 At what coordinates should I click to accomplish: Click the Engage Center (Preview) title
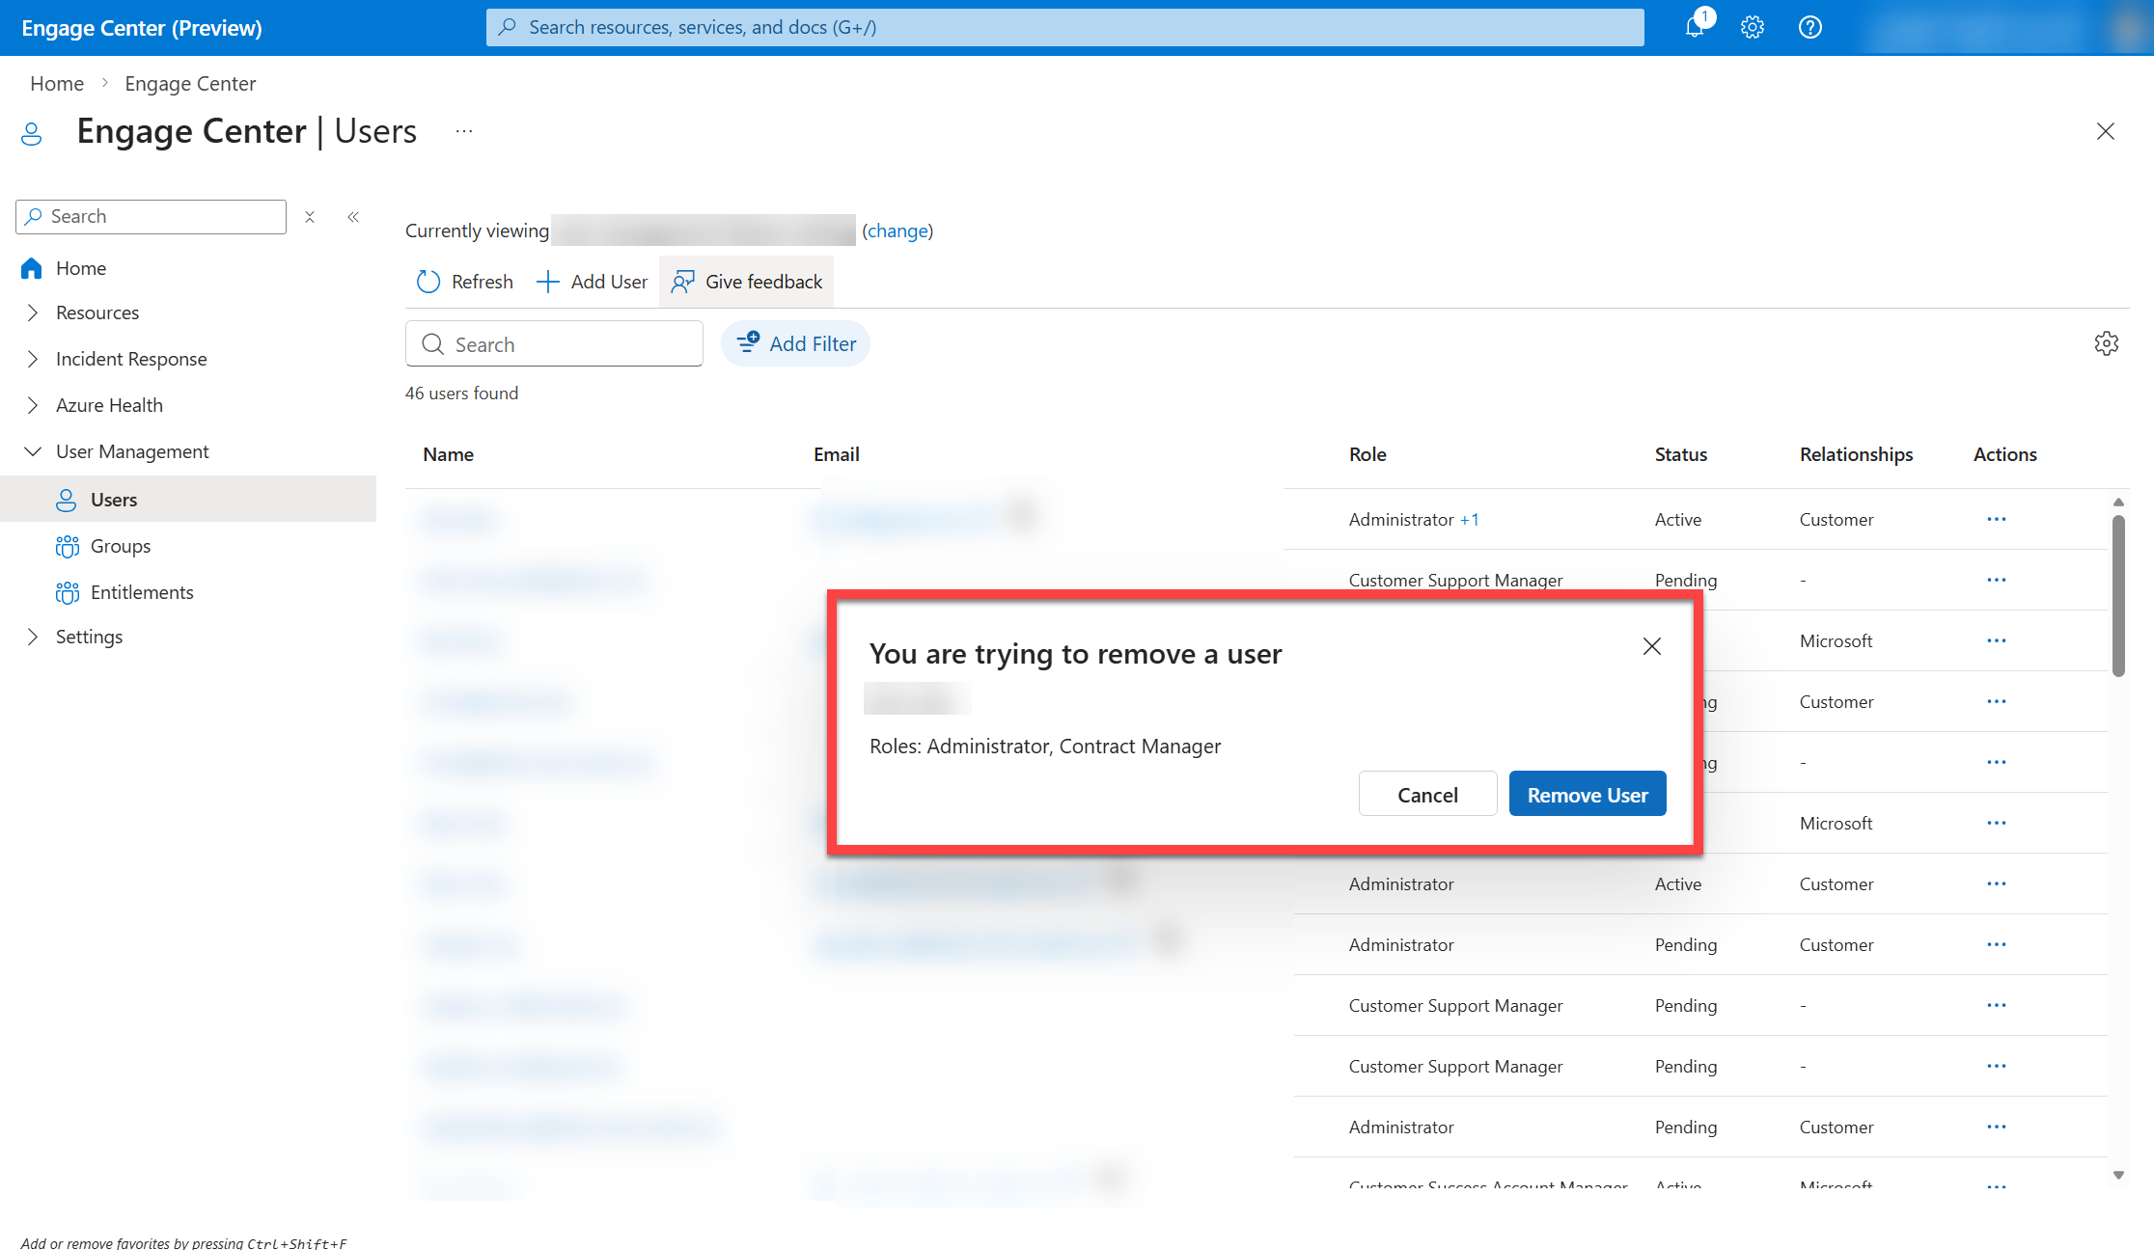click(x=142, y=28)
